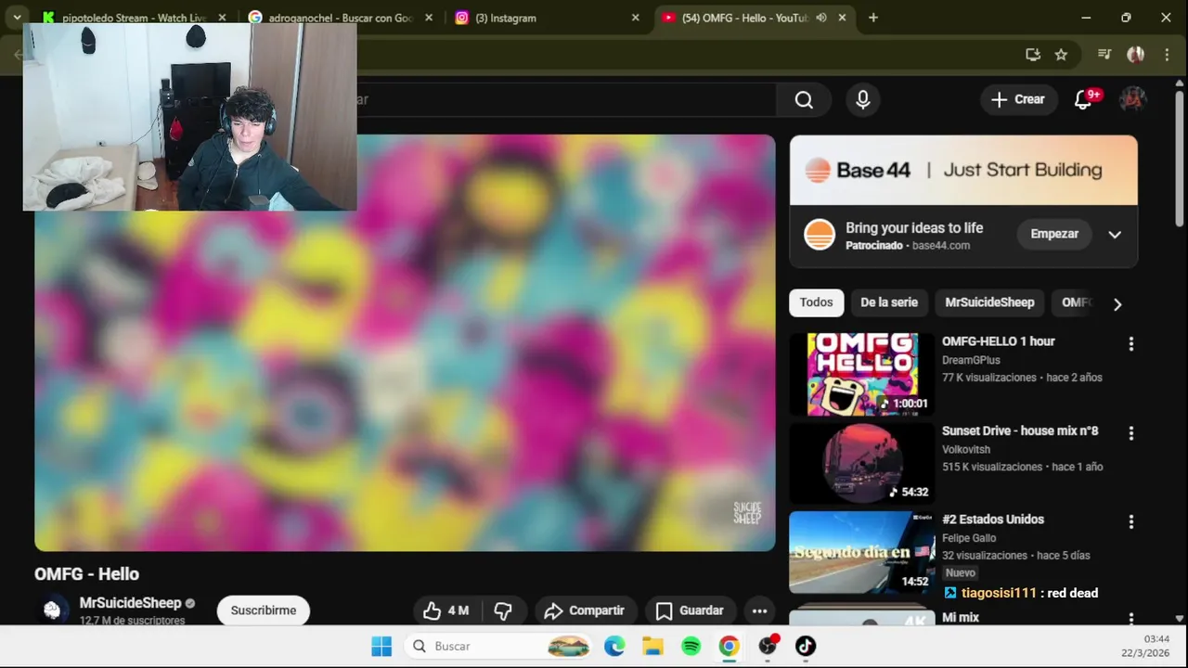Viewport: 1188px width, 668px height.
Task: Open Chrome tab search dropdown
Action: (17, 18)
